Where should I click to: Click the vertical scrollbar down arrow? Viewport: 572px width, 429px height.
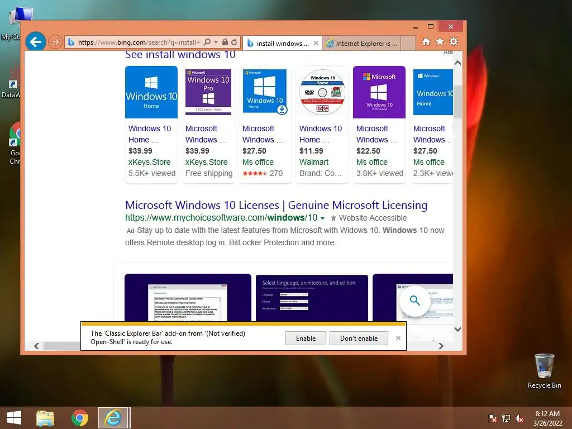[458, 329]
